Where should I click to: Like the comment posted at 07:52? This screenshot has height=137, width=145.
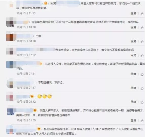(x=142, y=55)
